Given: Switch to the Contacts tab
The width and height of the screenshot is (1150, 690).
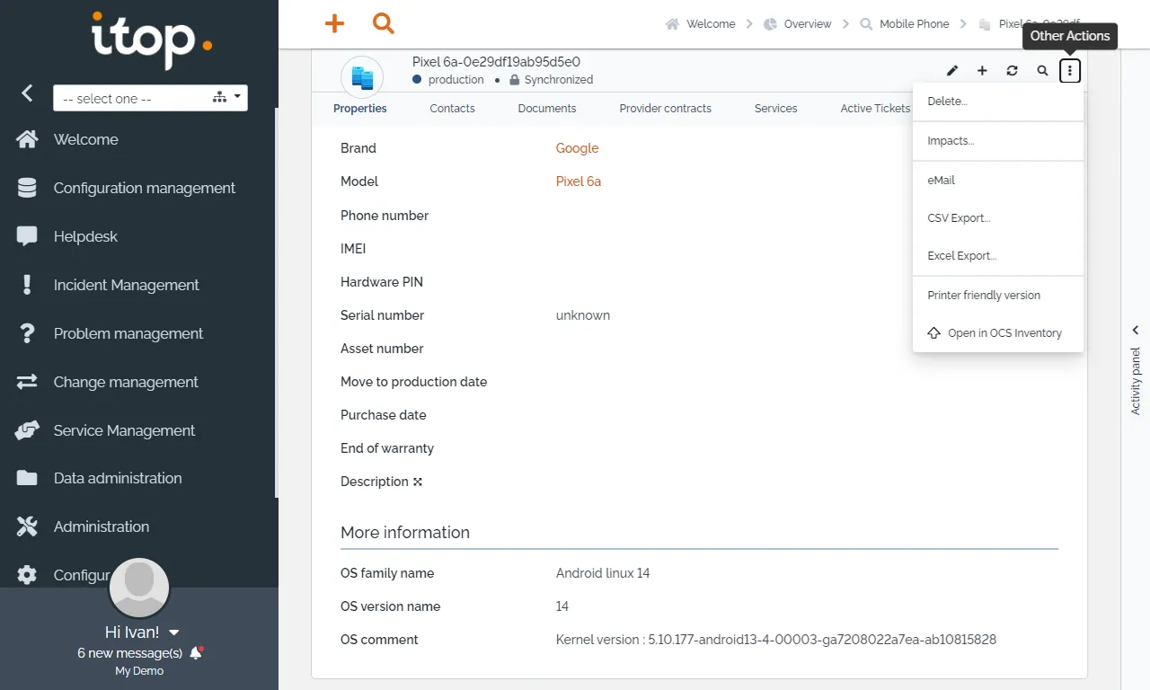Looking at the screenshot, I should tap(452, 109).
